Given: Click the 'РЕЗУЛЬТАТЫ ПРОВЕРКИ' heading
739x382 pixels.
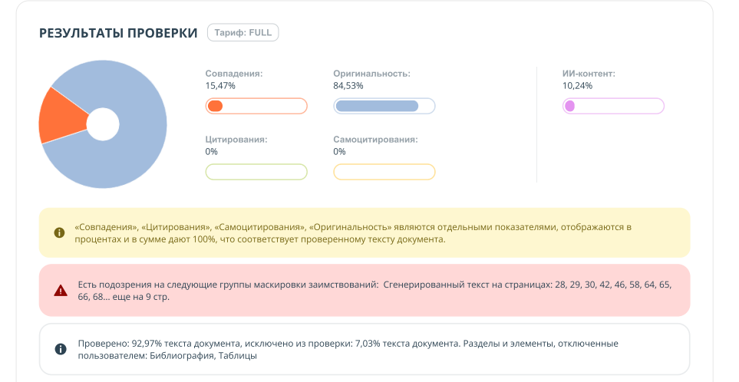Looking at the screenshot, I should click(x=119, y=33).
